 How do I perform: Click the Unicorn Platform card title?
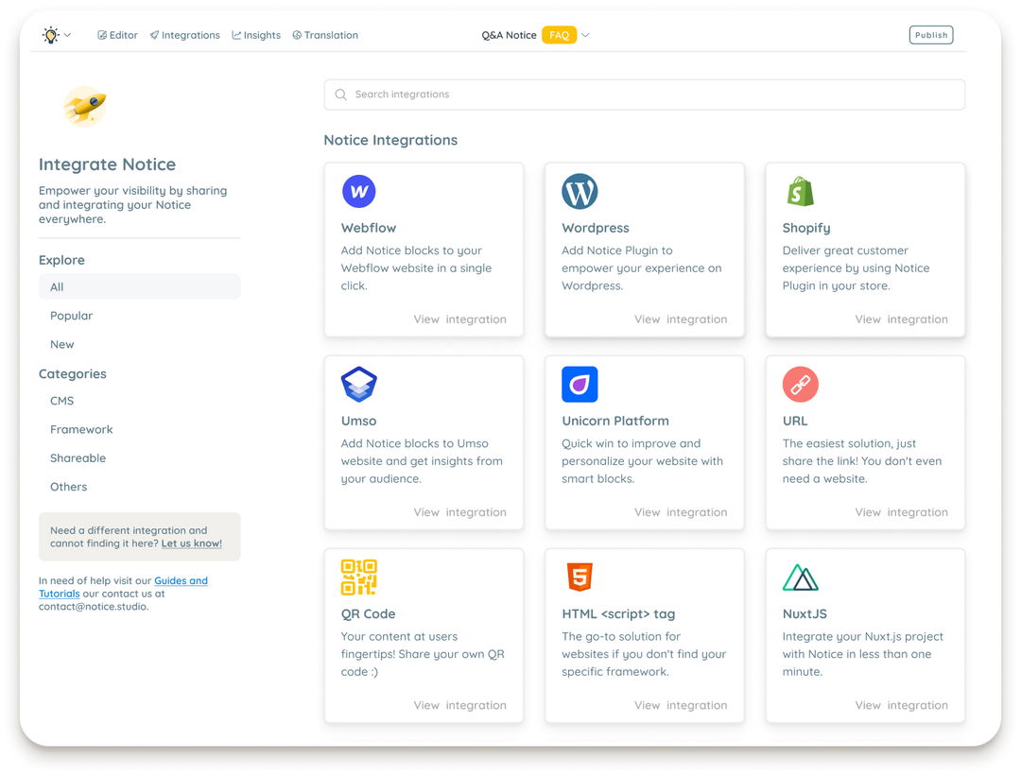tap(615, 422)
